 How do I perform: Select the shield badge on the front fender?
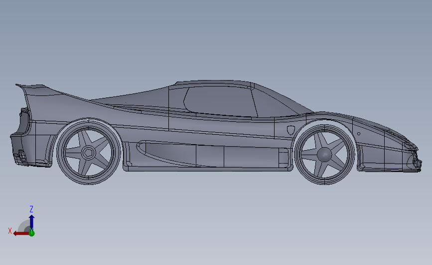[290, 130]
